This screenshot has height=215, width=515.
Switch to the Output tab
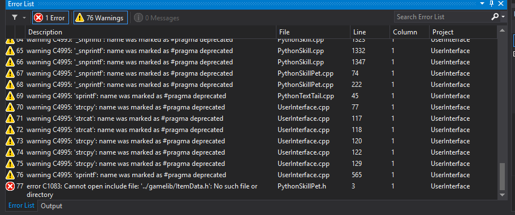tap(51, 206)
